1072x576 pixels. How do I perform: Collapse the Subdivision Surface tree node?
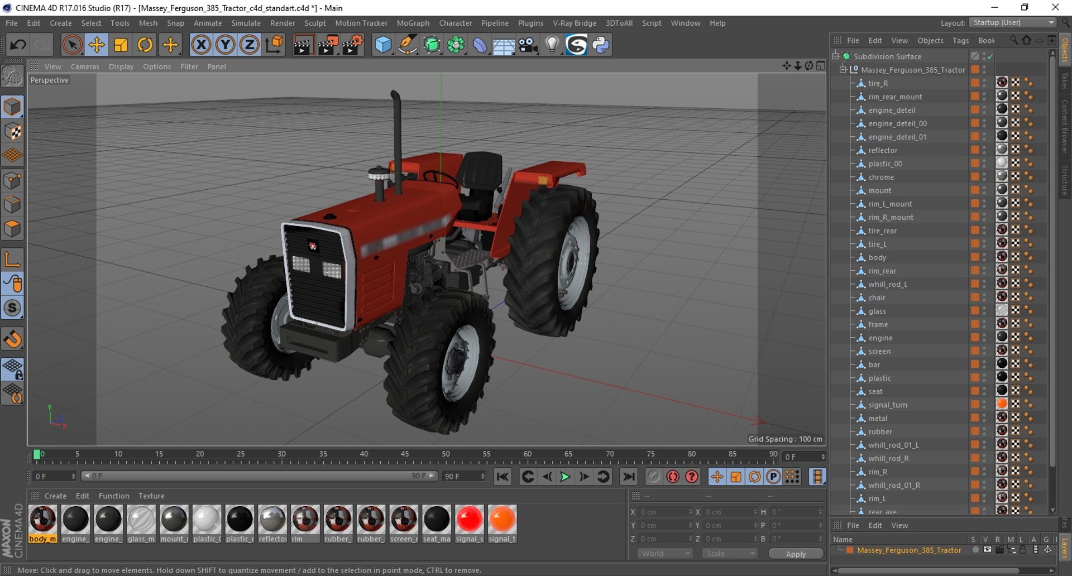836,56
